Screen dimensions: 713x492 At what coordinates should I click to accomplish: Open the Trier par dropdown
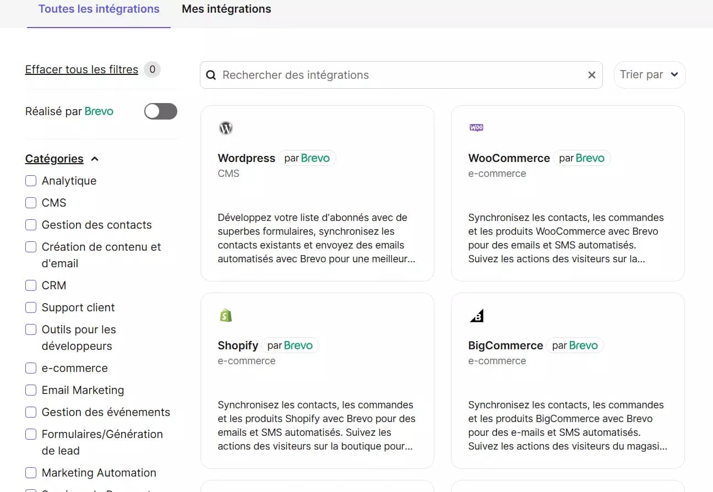pos(650,75)
